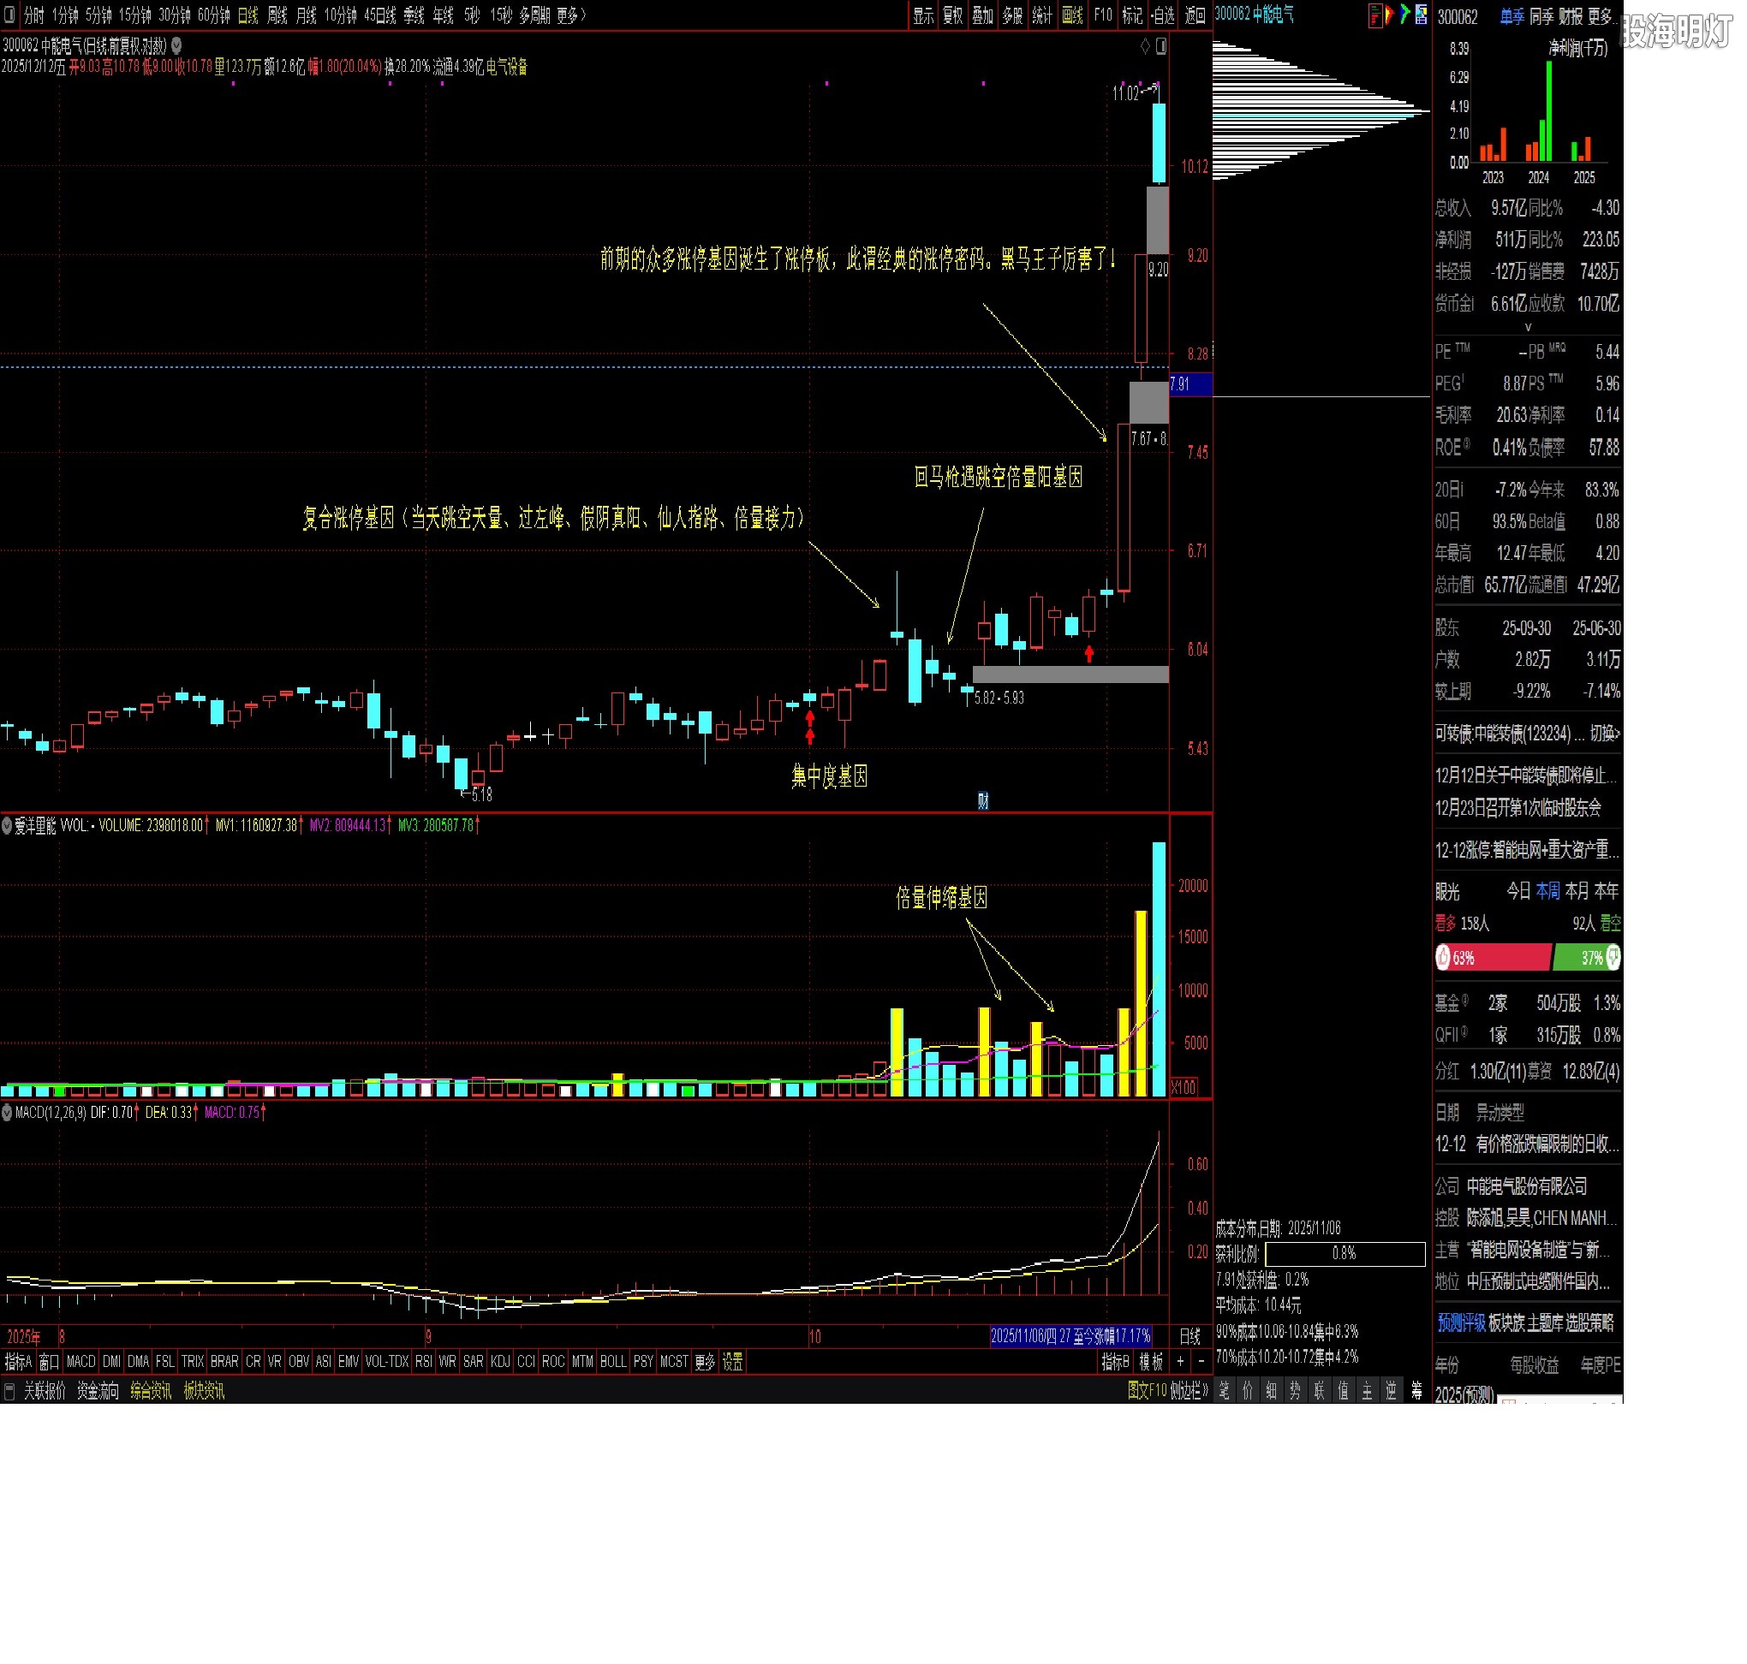Click the maximize chart icon beside diamond
Image resolution: width=1747 pixels, height=1664 pixels.
pyautogui.click(x=1160, y=45)
